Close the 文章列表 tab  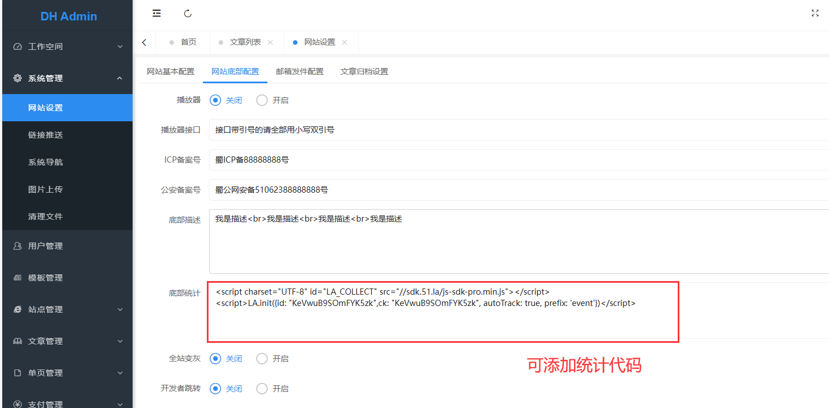click(270, 42)
